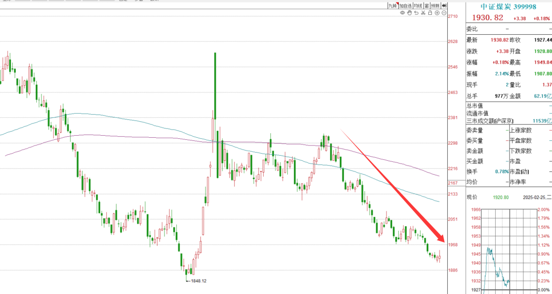Open the intraday mini chart thumbnail

[x=509, y=251]
